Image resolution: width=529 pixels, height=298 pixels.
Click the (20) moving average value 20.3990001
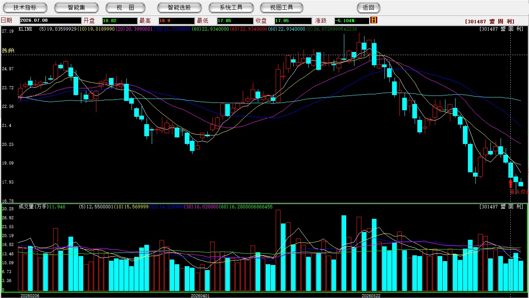pyautogui.click(x=135, y=29)
